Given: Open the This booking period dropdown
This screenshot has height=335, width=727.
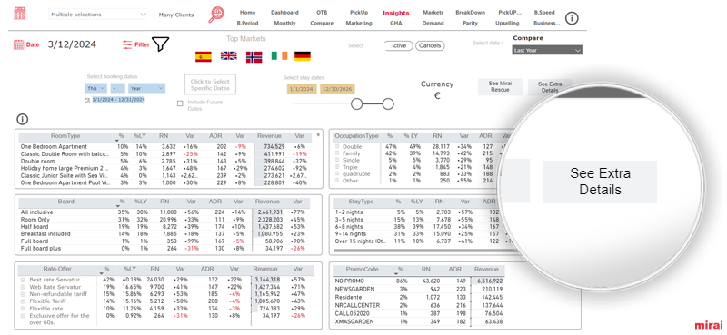Looking at the screenshot, I should pos(96,88).
